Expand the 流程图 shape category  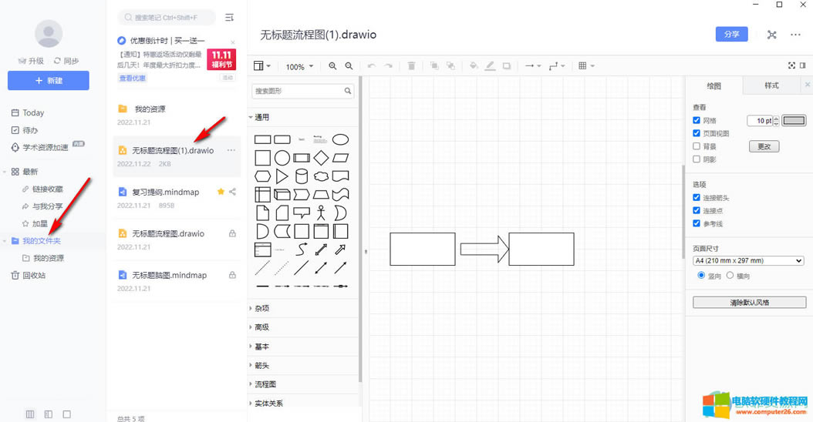tap(265, 384)
